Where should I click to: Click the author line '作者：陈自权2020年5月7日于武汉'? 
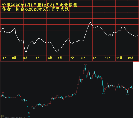coord(36,9)
